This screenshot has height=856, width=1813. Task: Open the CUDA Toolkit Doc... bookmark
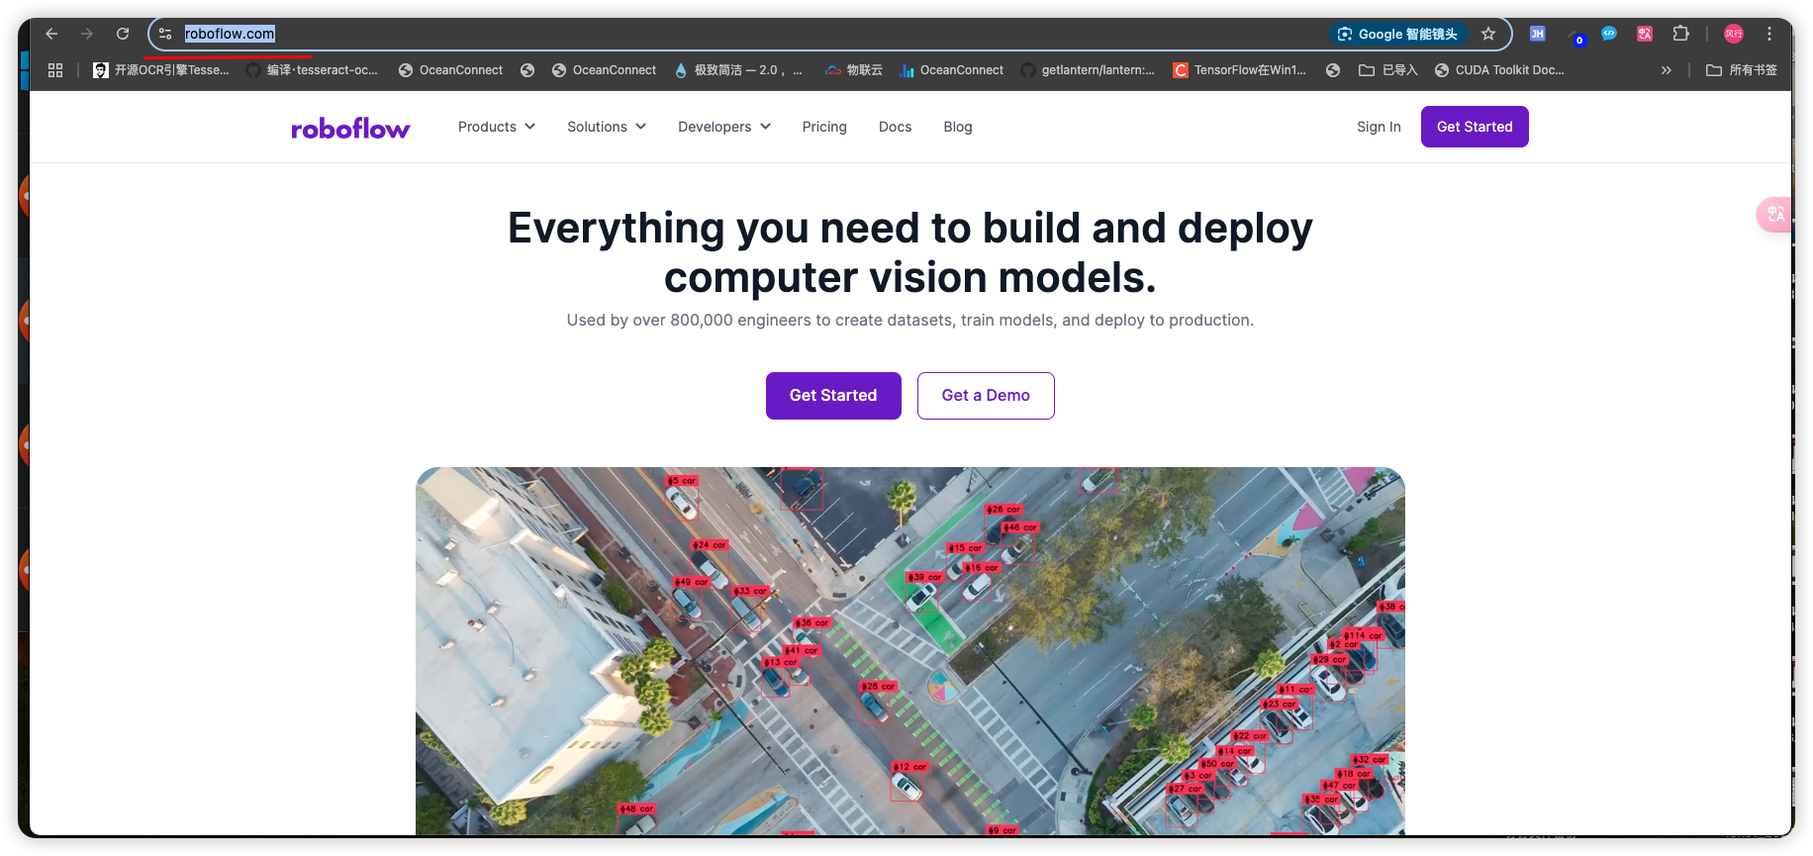[x=1499, y=70]
